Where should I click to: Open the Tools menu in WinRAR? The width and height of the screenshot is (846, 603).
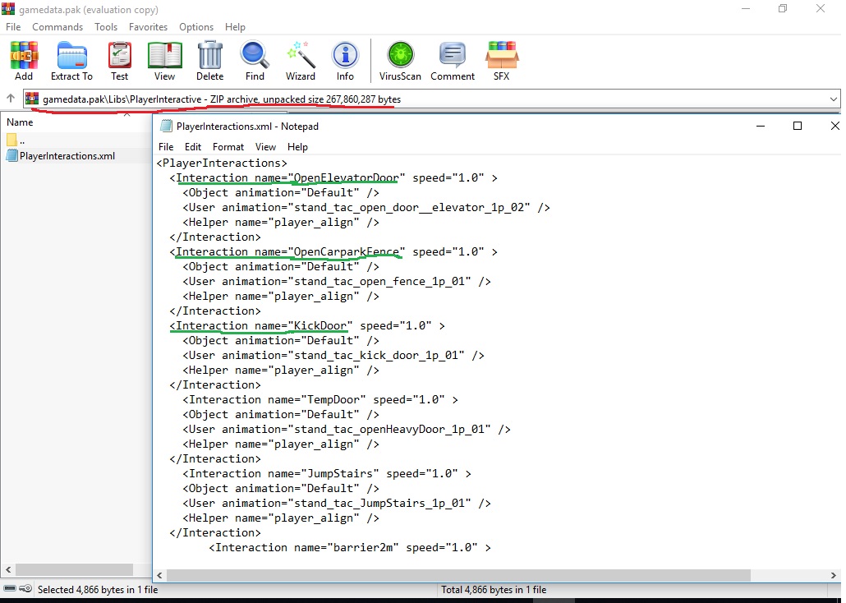pyautogui.click(x=106, y=27)
